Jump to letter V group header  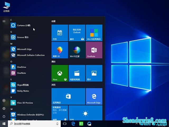click(11, 97)
